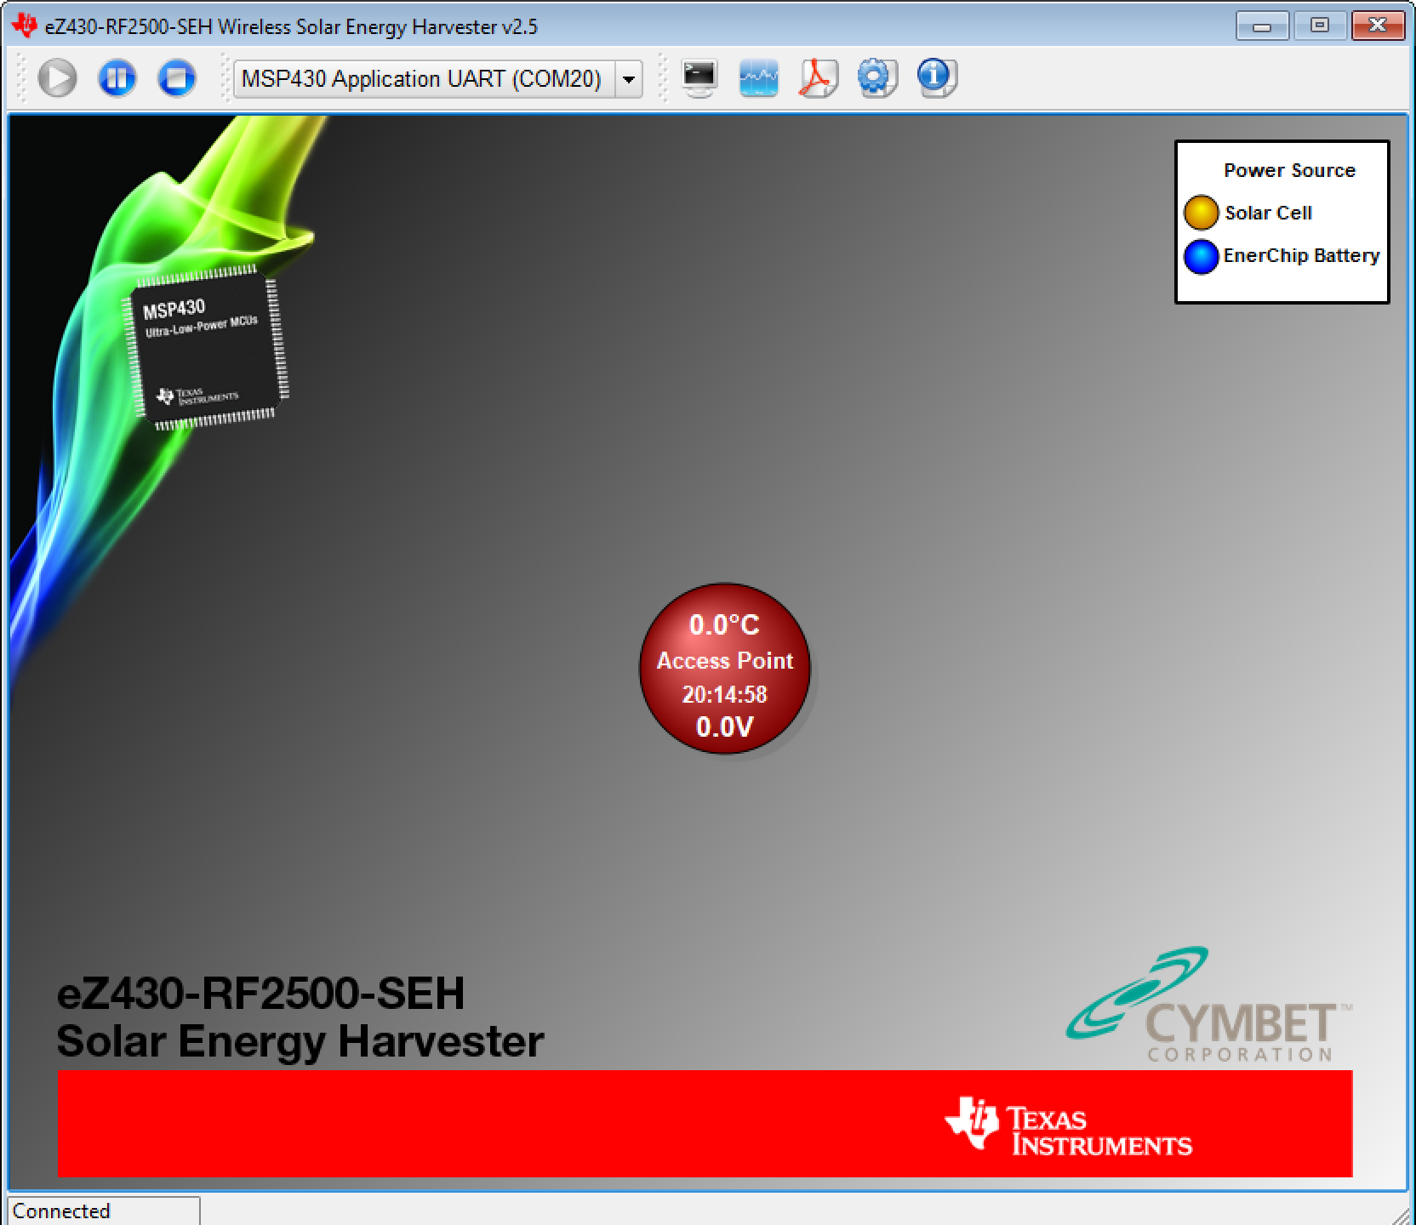Click the 0.0V voltage reading

(725, 726)
